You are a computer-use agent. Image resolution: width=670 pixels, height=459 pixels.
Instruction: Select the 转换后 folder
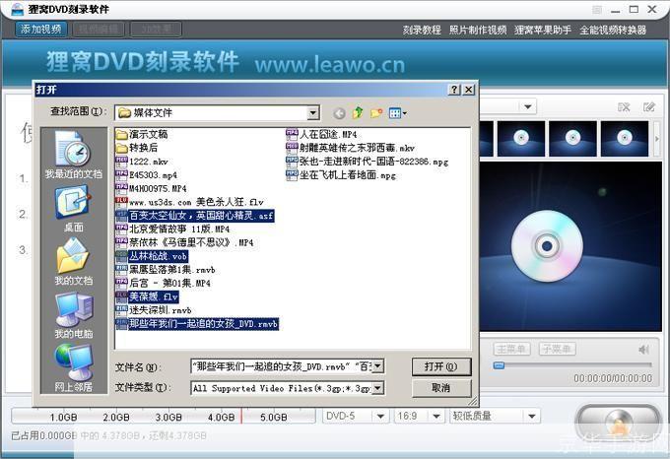(x=137, y=148)
